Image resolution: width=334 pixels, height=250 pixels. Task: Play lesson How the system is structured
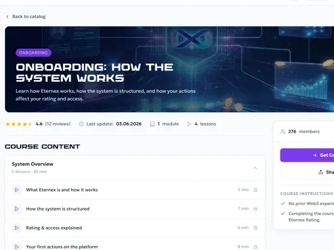[17, 209]
